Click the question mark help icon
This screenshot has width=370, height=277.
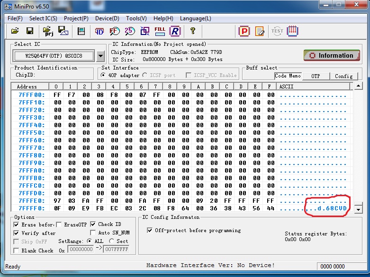[192, 31]
